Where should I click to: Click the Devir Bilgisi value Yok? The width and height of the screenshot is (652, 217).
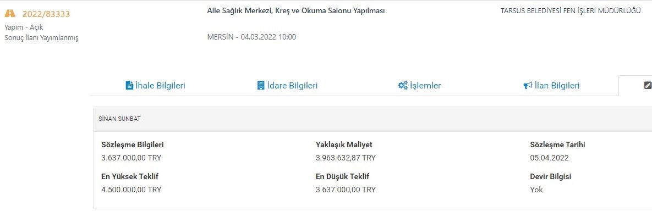tap(536, 190)
